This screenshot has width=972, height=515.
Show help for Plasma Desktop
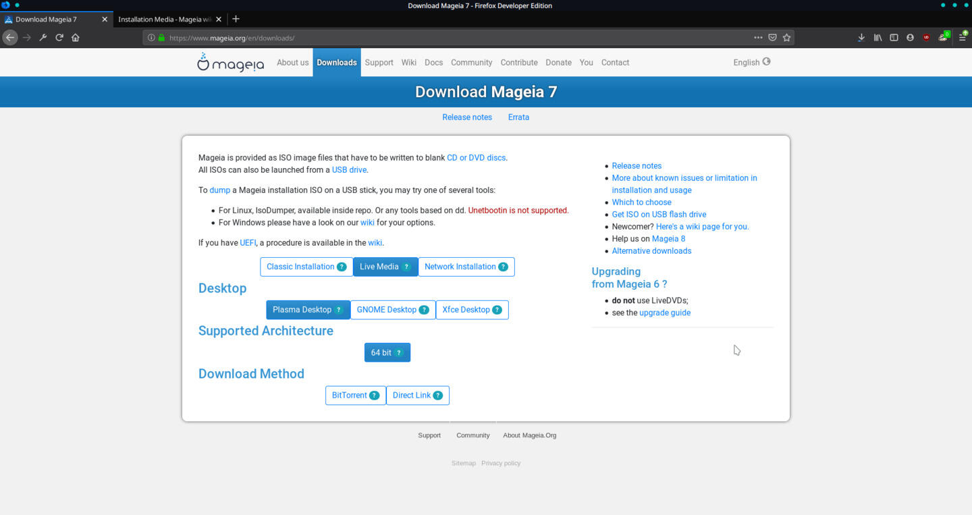[339, 310]
